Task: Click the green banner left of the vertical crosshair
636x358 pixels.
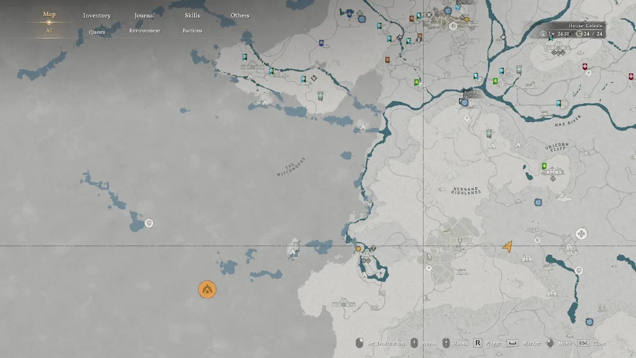Action: point(416,82)
